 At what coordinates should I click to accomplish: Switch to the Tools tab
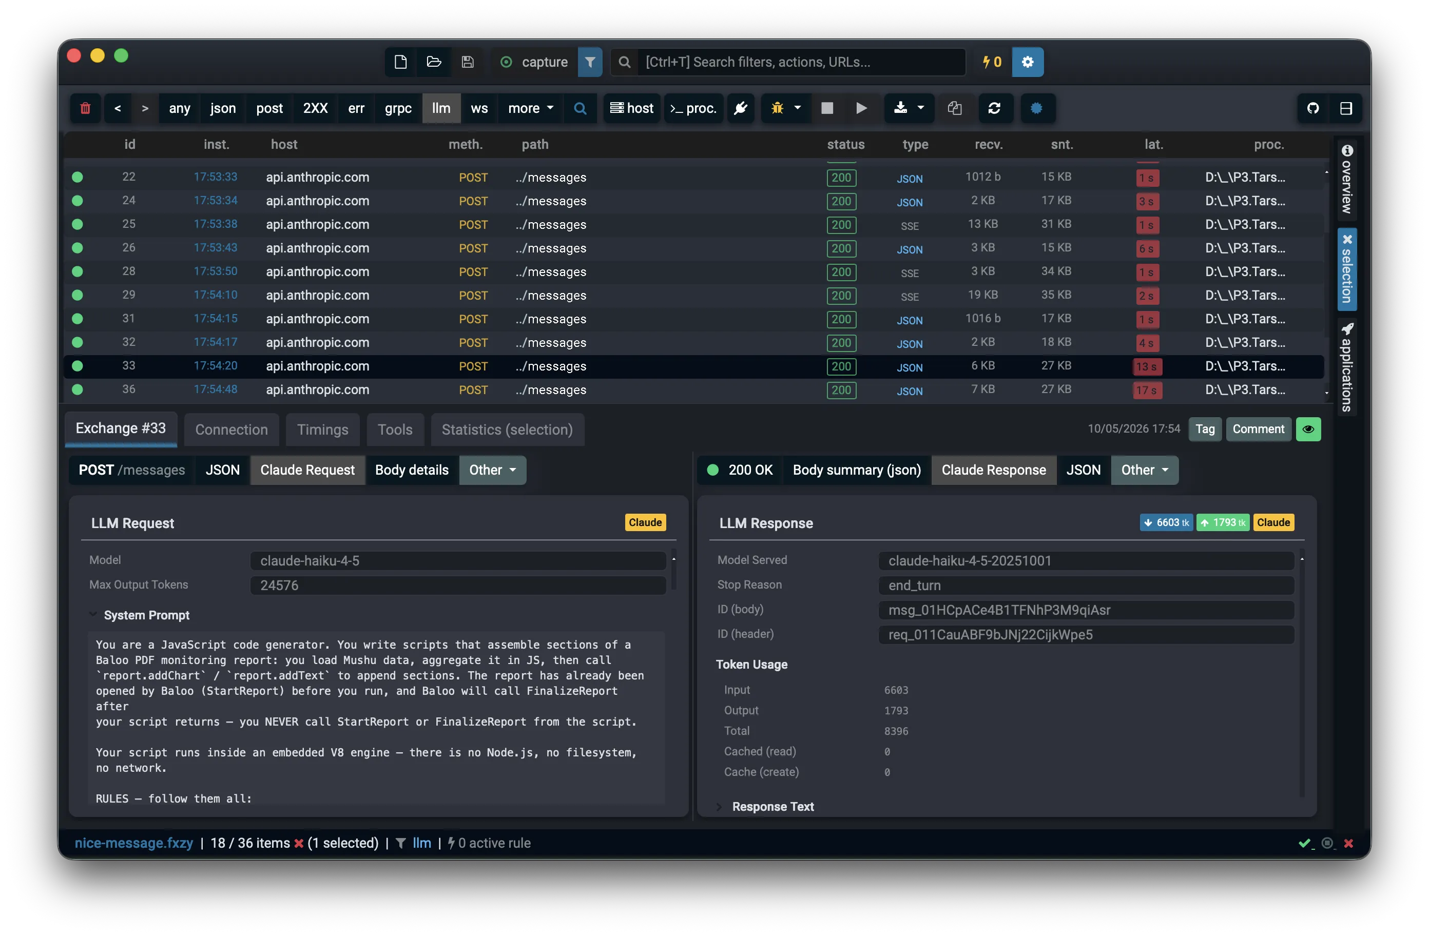tap(395, 430)
